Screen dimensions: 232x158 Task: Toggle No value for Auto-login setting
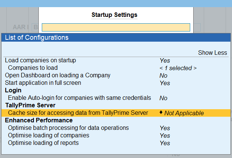(x=163, y=98)
